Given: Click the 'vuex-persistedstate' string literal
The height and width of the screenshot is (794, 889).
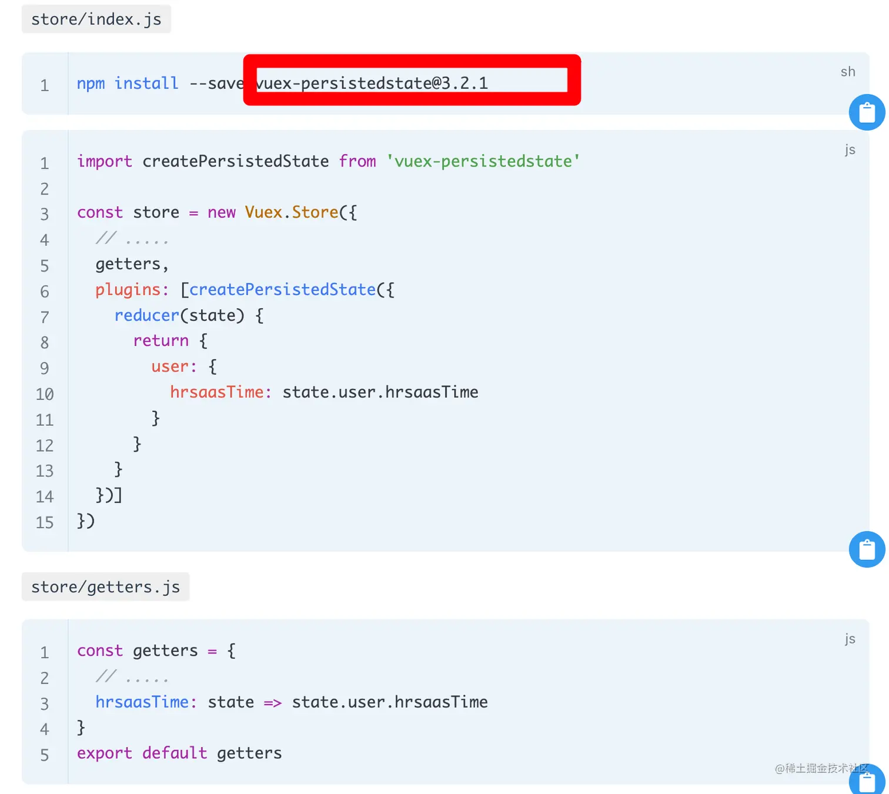Looking at the screenshot, I should [x=483, y=161].
